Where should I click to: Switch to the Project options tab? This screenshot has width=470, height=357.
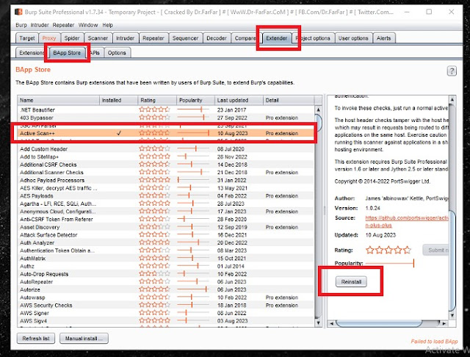tap(314, 38)
